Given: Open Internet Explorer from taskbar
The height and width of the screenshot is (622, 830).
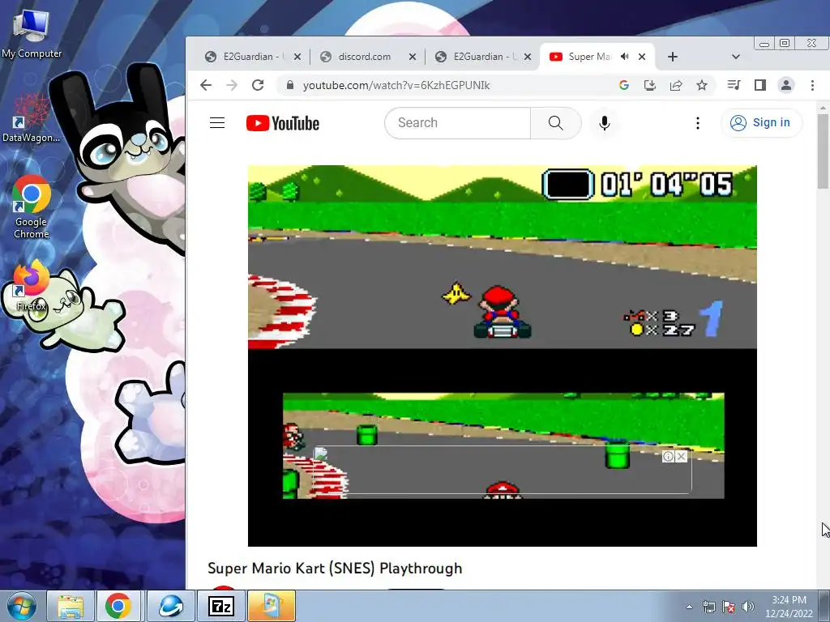Looking at the screenshot, I should [171, 606].
